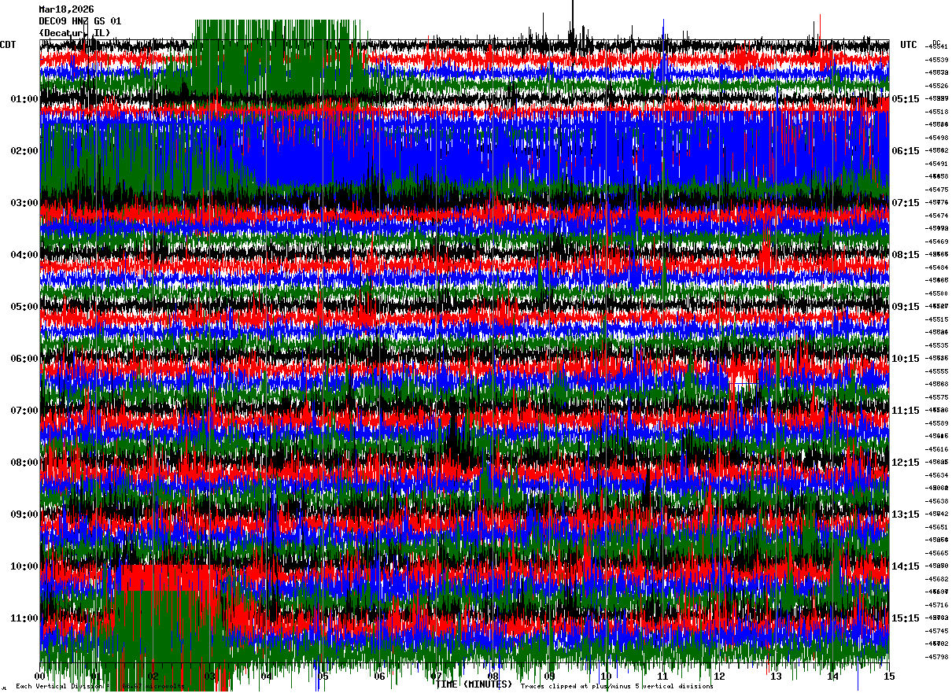Click the '09:00' CDT row label
The width and height of the screenshot is (952, 697).
(24, 514)
